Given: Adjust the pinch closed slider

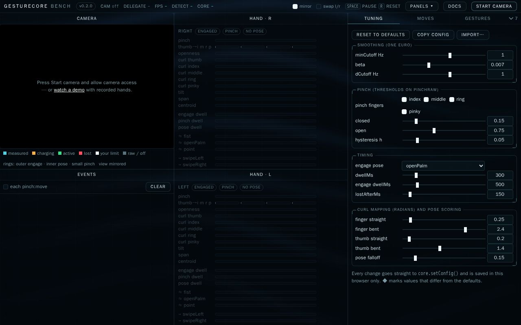Looking at the screenshot, I should 444,121.
